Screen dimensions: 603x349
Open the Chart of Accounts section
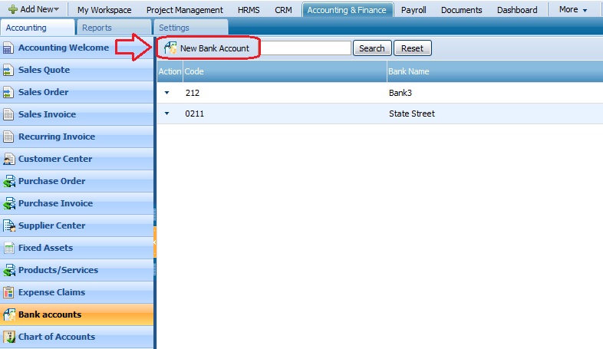click(x=77, y=337)
